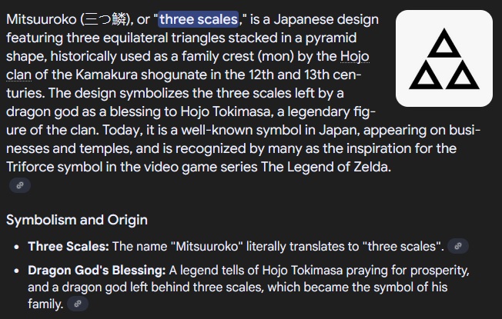Click top triangle in Mitsuuroko emblem
Viewport: 502px width, 319px height.
click(x=444, y=44)
